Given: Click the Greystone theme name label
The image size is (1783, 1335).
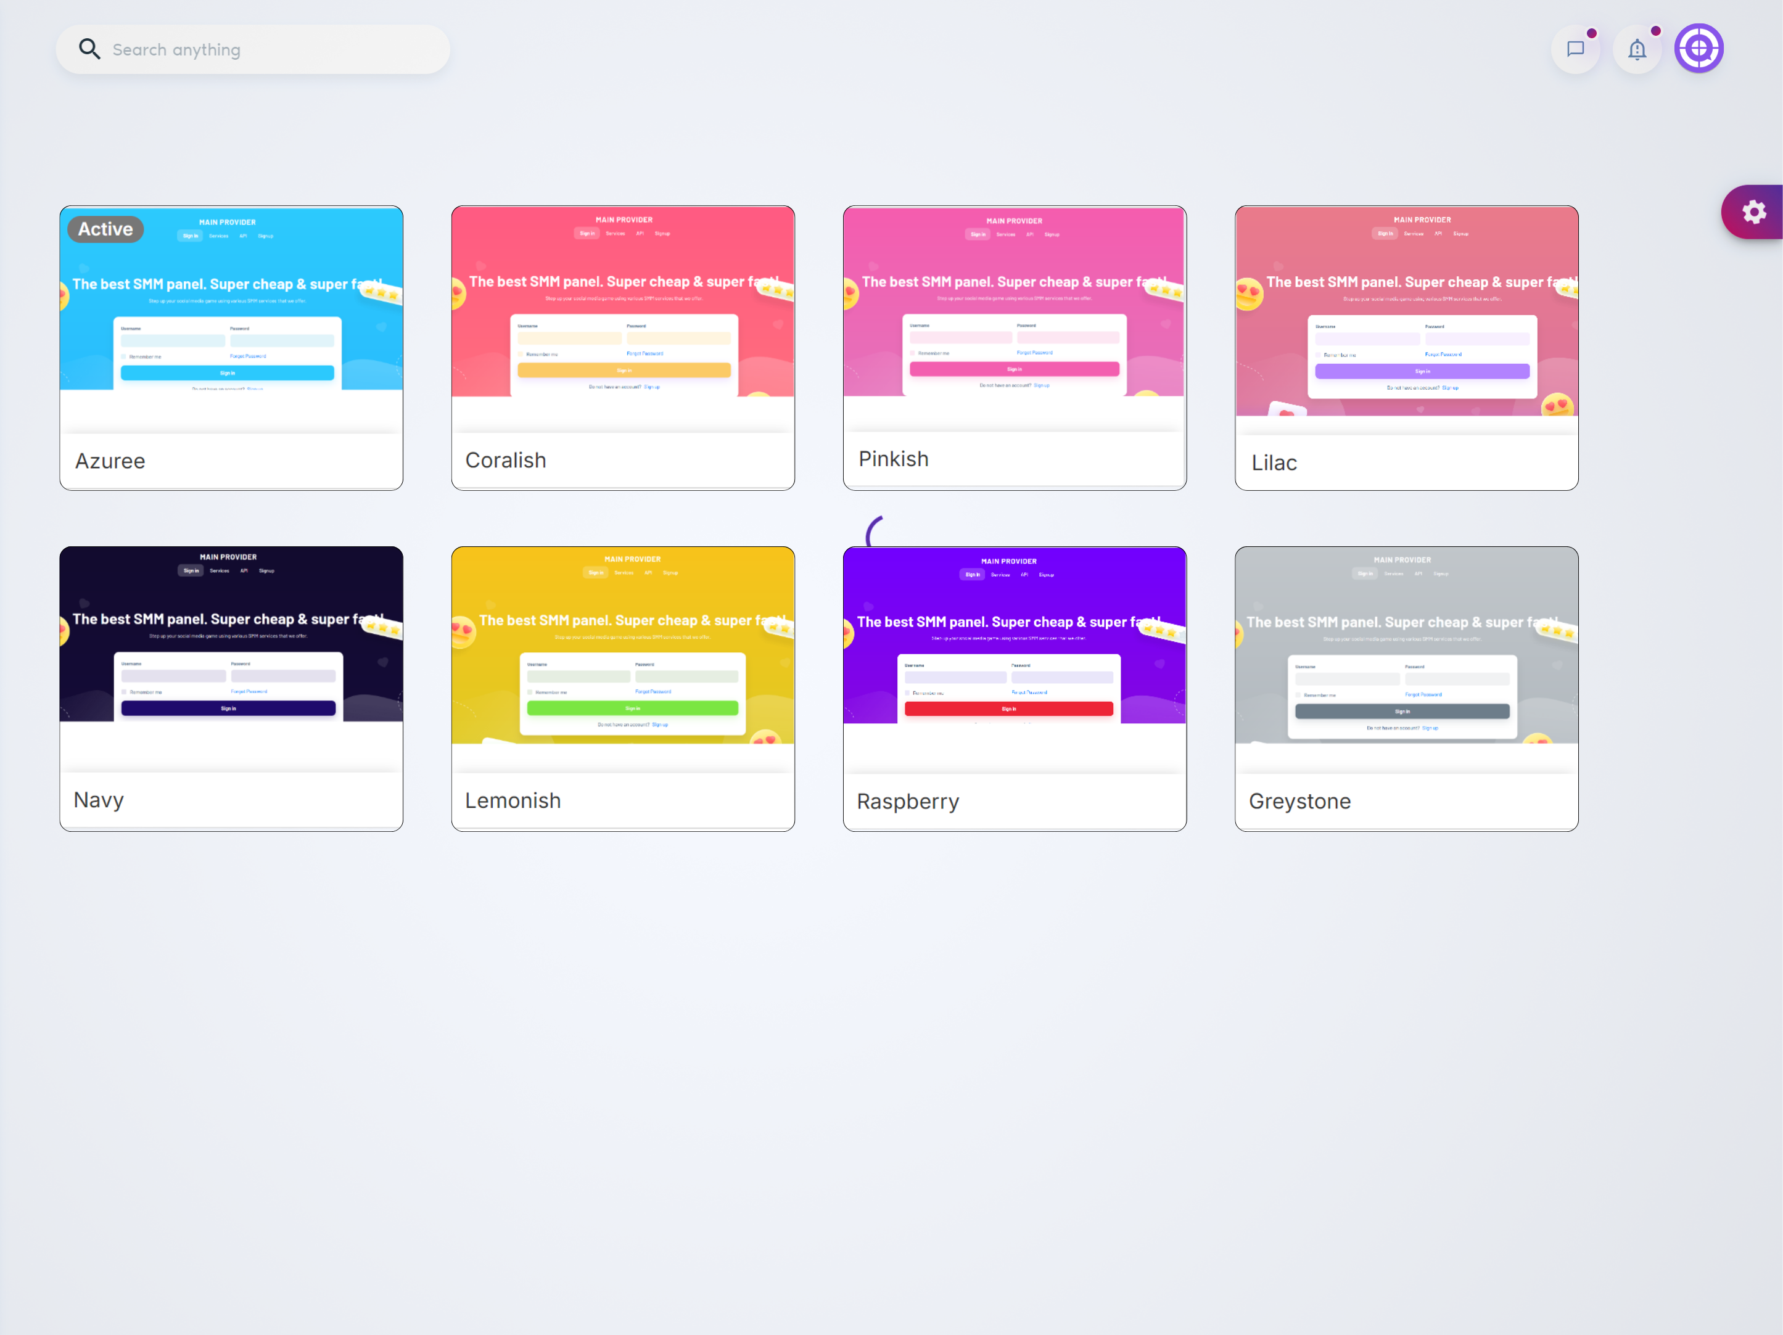Looking at the screenshot, I should pos(1299,802).
